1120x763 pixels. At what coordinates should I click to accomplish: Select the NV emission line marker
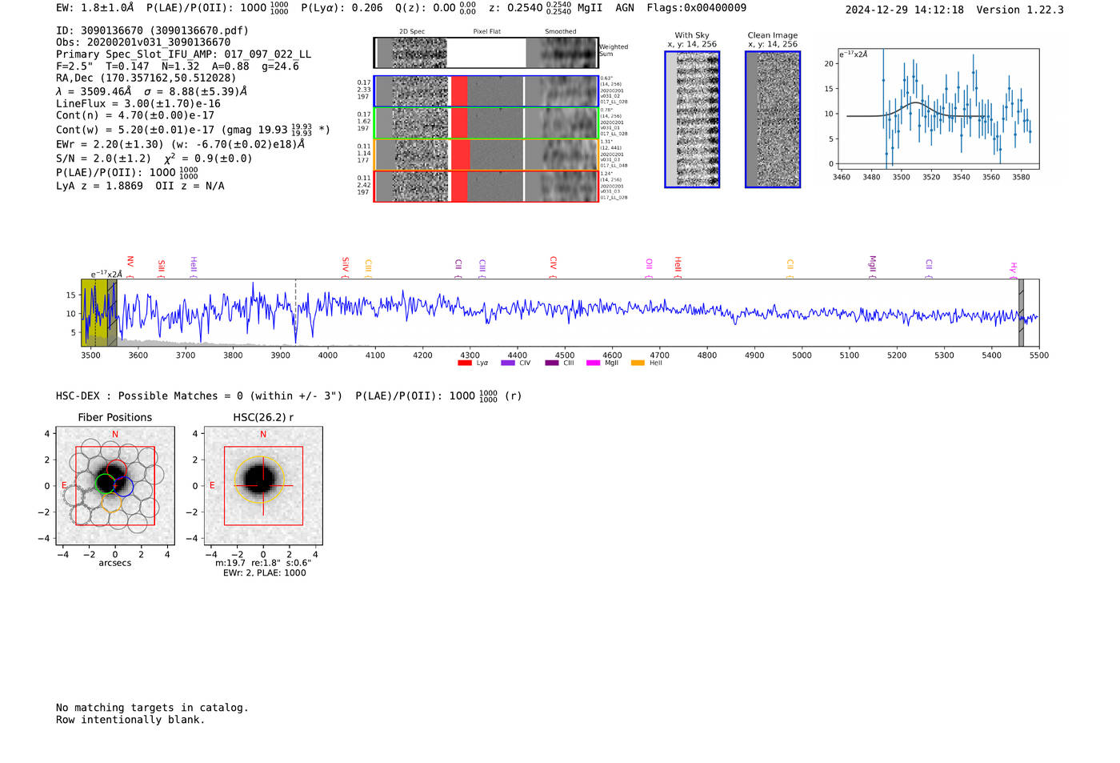pos(130,267)
